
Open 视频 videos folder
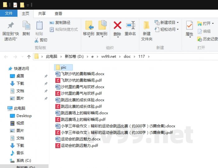tap(17, 123)
